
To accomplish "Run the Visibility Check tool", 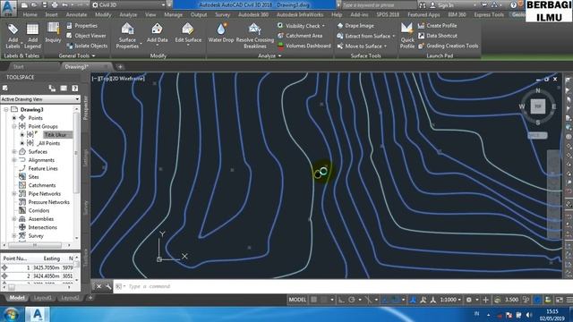I will [x=301, y=26].
